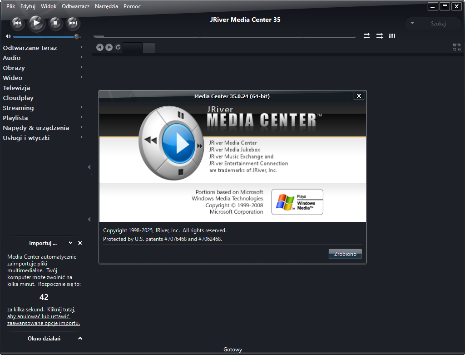465x355 pixels.
Task: Expand the Usługi i wtyczki arrow
Action: click(82, 137)
